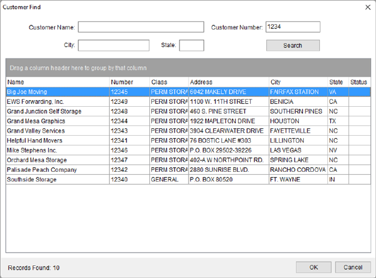Sort by the Number column header
The height and width of the screenshot is (278, 376).
(x=129, y=82)
